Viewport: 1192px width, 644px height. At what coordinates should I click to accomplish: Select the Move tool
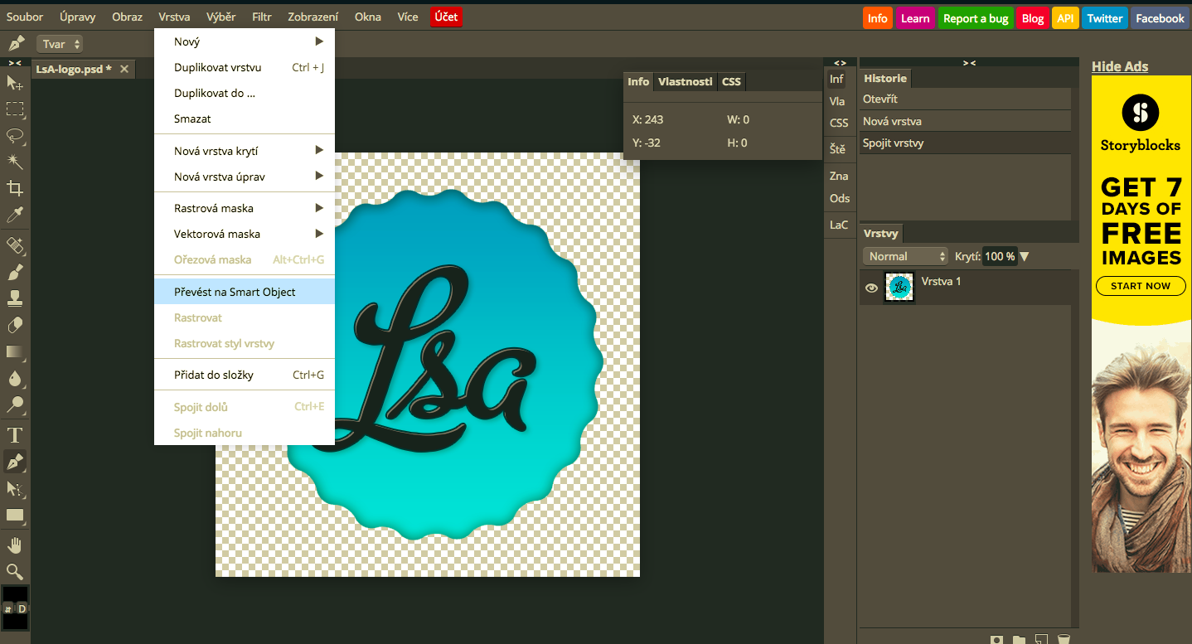(x=13, y=84)
